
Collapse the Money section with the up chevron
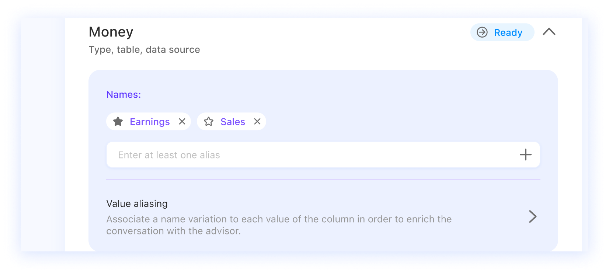[x=549, y=32]
